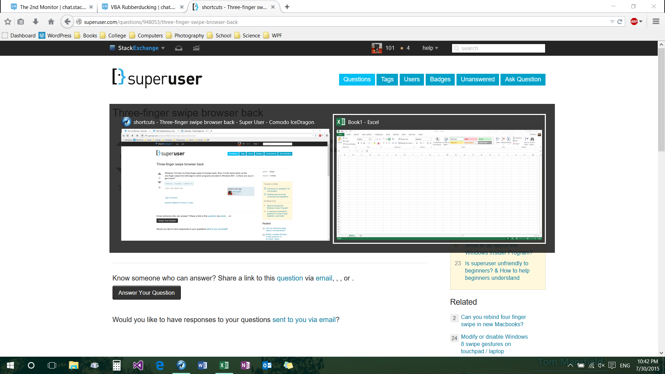The width and height of the screenshot is (665, 374).
Task: Open the Computers bookmarks folder
Action: [146, 35]
